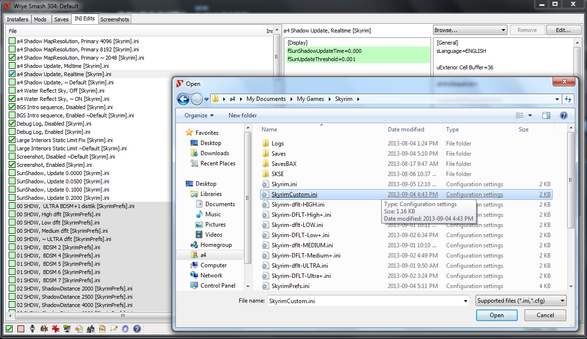Open Explorer help in the Open dialog toolbar

click(x=563, y=115)
